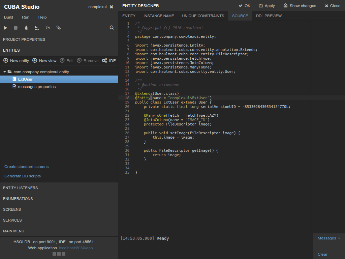Collapse the com.company.complexui.entity package

coord(4,72)
